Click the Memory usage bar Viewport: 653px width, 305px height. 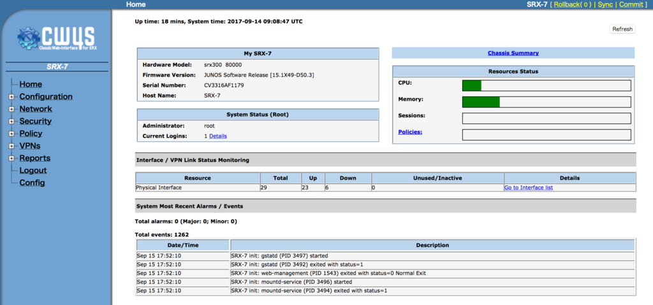click(x=547, y=102)
